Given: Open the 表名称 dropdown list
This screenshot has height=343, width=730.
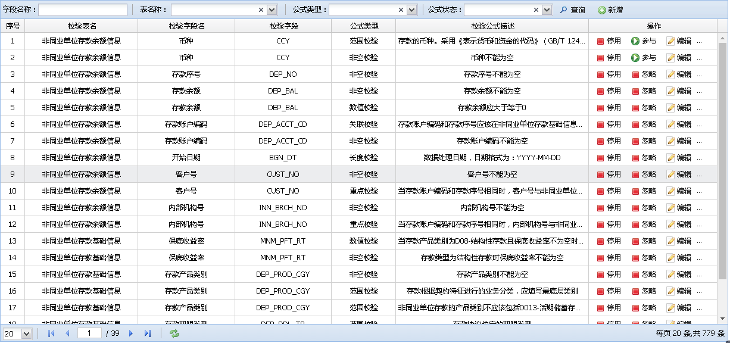Looking at the screenshot, I should coord(272,10).
